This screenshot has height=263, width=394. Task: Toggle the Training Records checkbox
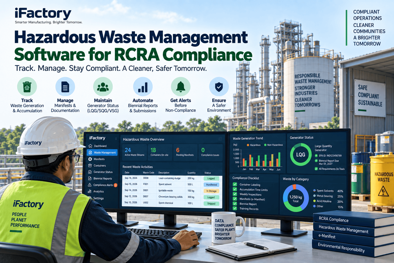(x=235, y=209)
